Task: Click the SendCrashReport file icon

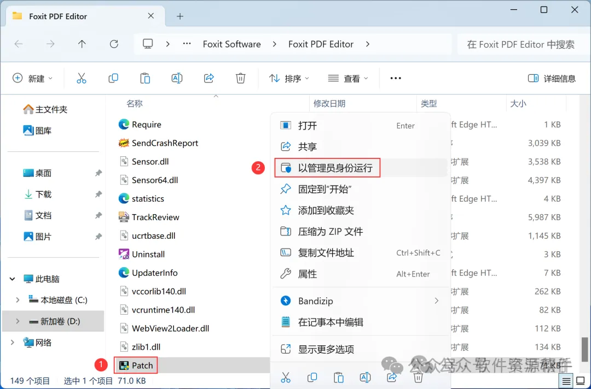Action: tap(124, 143)
